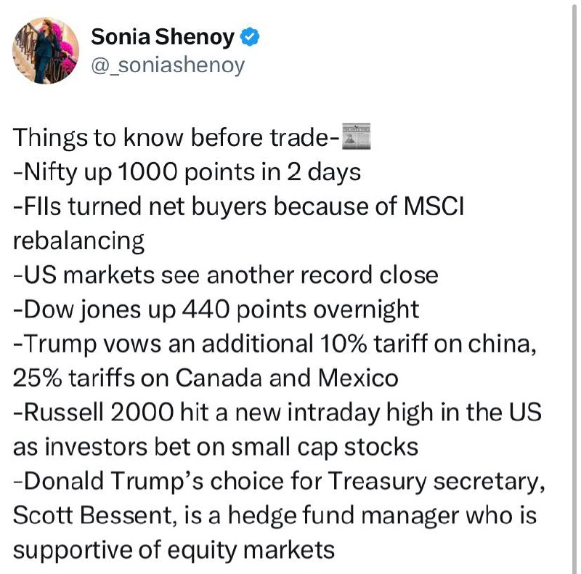Visit the @_soniashenoy handle

[168, 65]
